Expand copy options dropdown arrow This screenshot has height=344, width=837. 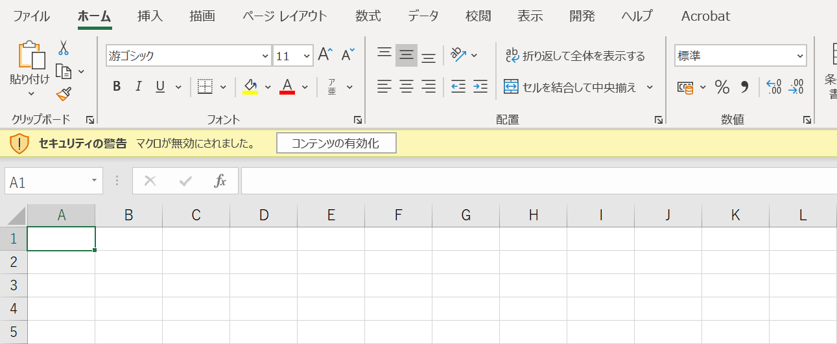tap(82, 71)
